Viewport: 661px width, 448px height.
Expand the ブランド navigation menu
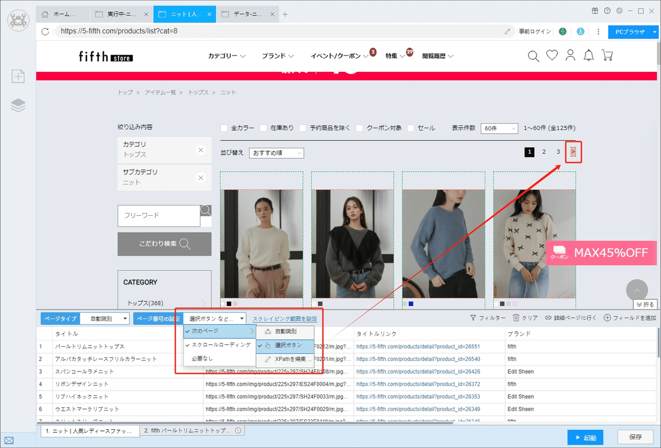coord(278,56)
